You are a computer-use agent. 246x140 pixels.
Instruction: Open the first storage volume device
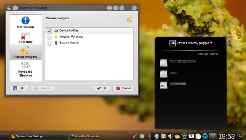(164, 63)
